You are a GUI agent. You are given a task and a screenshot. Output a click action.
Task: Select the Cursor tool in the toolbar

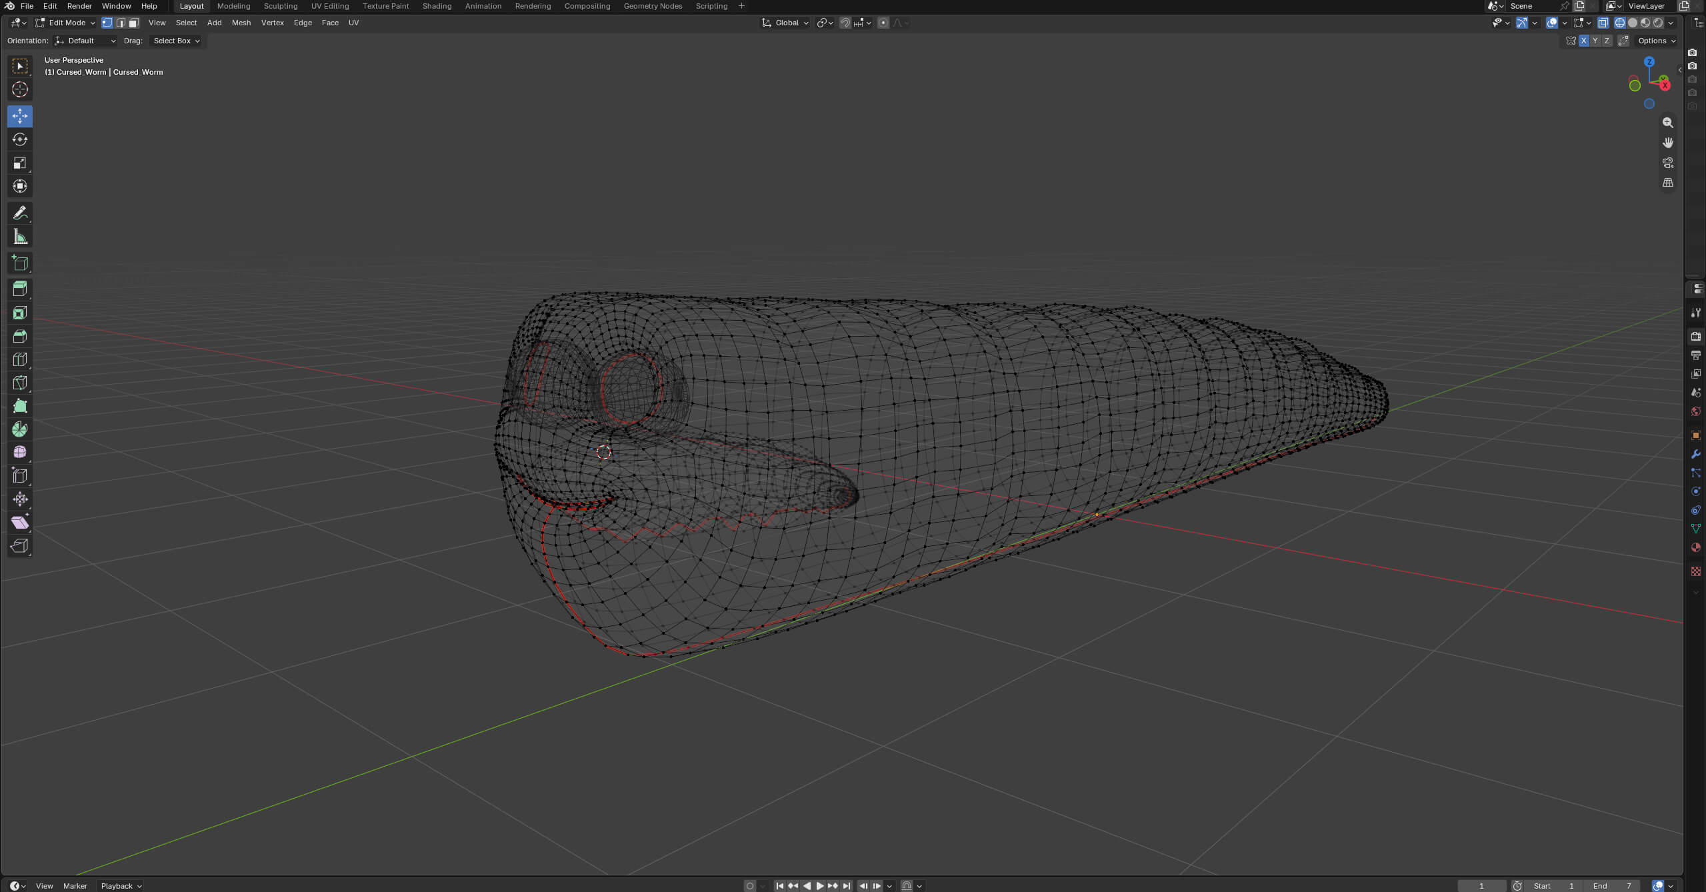coord(20,89)
